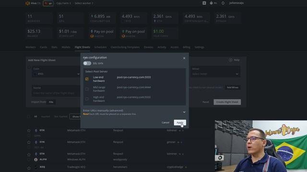Image resolution: width=307 pixels, height=172 pixels.
Task: Switch to the Workers tab
Action: coord(30,47)
